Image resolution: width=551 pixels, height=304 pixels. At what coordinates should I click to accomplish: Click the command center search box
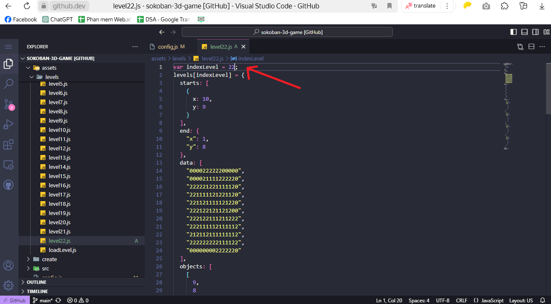pos(287,32)
